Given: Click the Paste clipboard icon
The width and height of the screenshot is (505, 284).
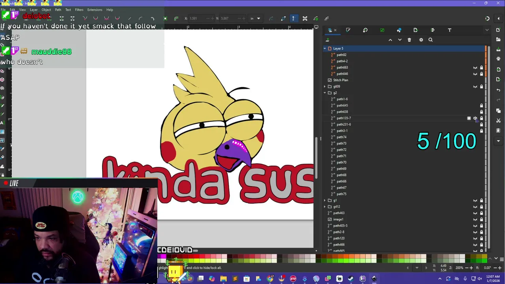Looking at the screenshot, I should click(498, 131).
